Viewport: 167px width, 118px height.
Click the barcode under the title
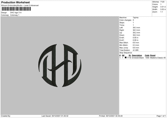(16, 9)
